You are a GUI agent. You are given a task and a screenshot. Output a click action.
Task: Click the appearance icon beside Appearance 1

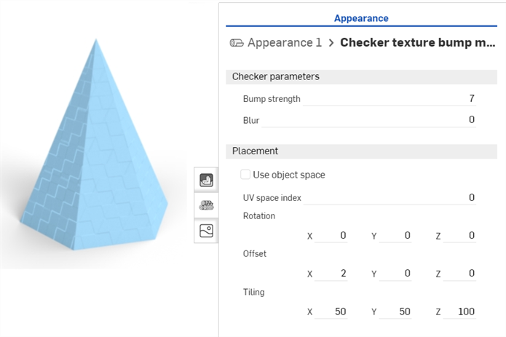pyautogui.click(x=237, y=42)
